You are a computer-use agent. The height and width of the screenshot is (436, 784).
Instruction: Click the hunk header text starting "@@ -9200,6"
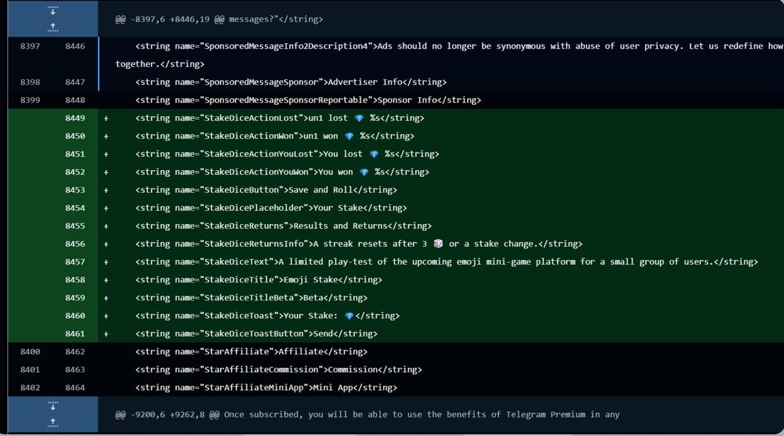click(x=367, y=415)
